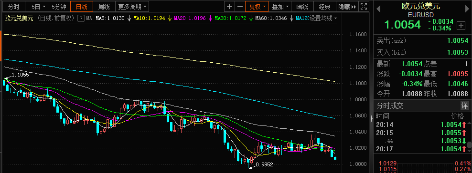Toggle 画线 drawing mode

[302, 6]
